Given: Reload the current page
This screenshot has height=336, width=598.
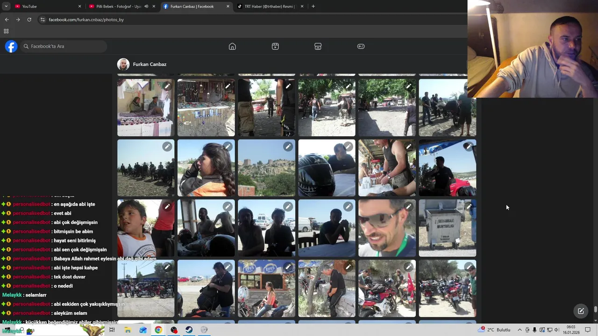Looking at the screenshot, I should pyautogui.click(x=29, y=20).
